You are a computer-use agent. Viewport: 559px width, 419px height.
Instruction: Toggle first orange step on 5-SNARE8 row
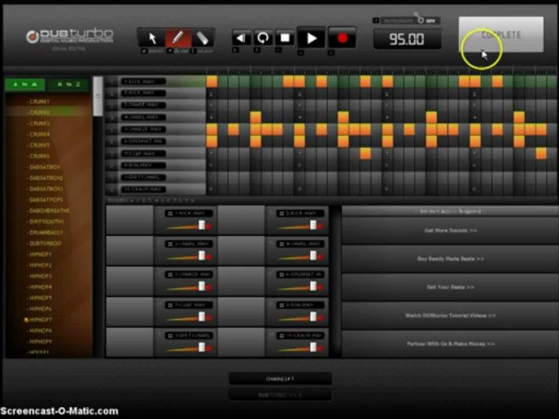click(212, 129)
